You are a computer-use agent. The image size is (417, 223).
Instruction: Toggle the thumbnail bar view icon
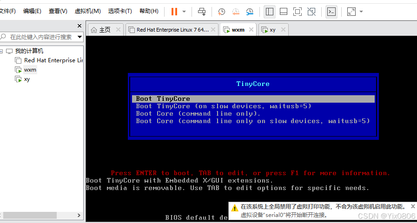coord(284,12)
